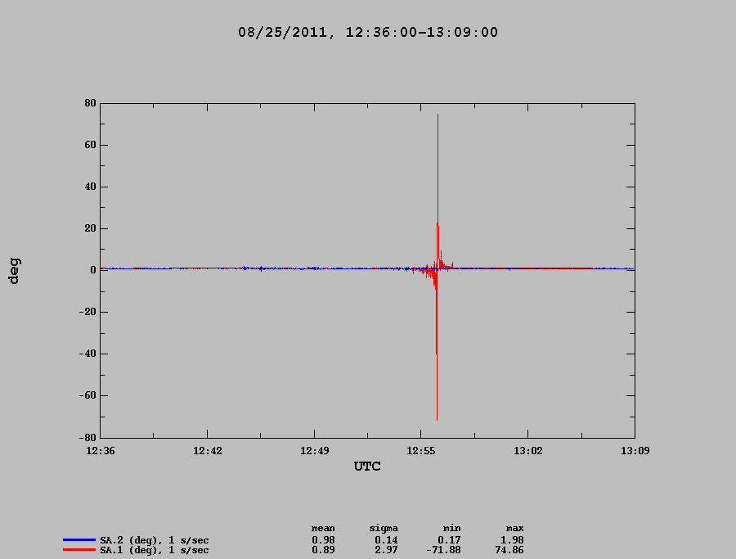Click legend label 'SA.1 (deg), 1 s/sec'
736x559 pixels.
pyautogui.click(x=155, y=550)
